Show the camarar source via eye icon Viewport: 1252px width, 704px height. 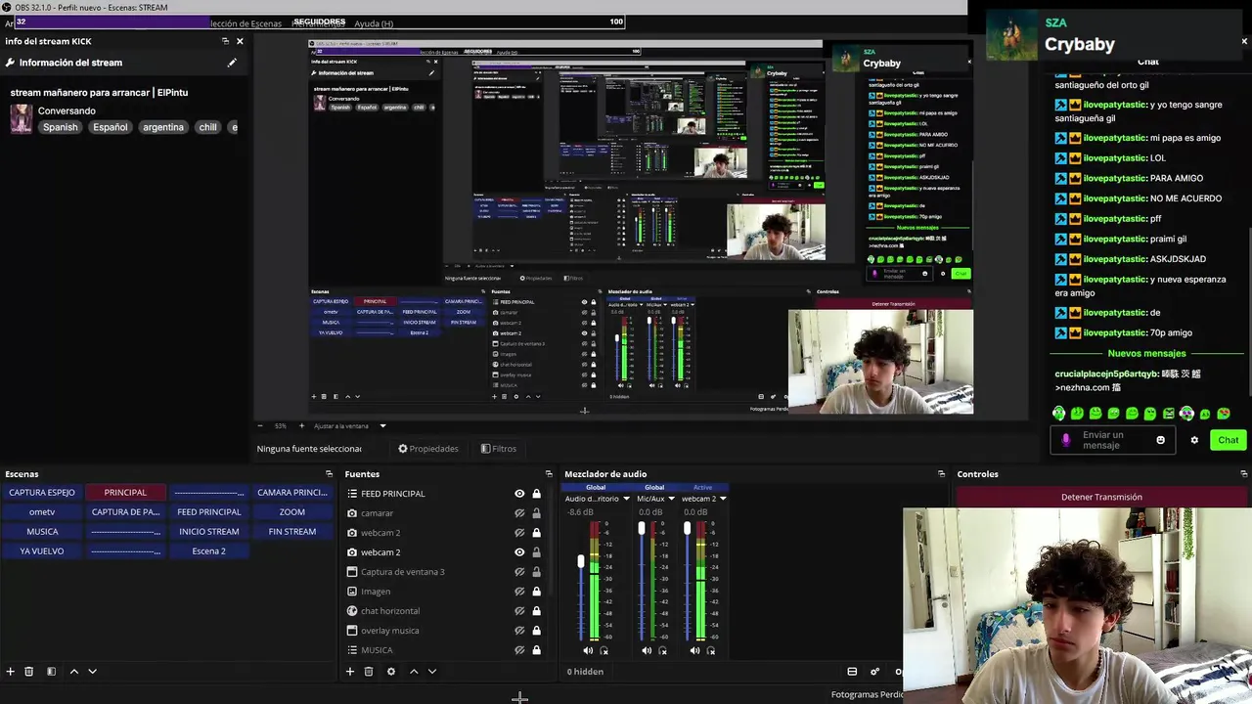pos(519,513)
